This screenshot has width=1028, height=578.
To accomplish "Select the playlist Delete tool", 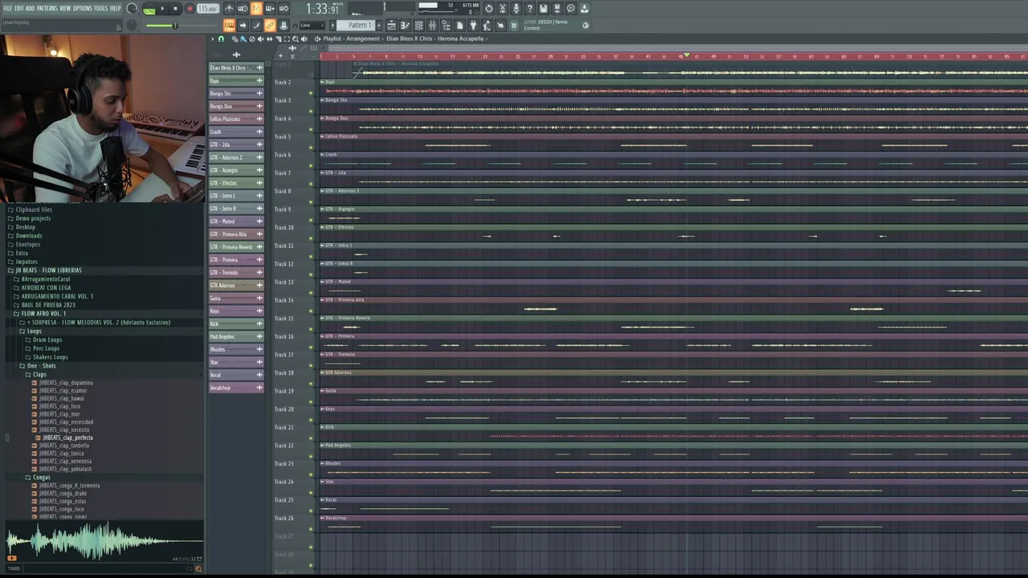I will coord(252,39).
